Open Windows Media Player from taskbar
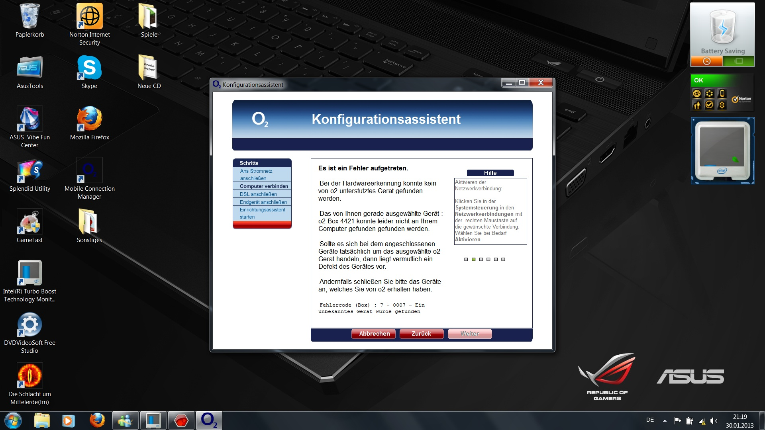This screenshot has height=430, width=765. click(x=69, y=420)
